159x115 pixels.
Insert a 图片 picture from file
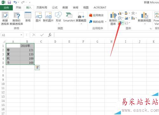click(x=38, y=17)
